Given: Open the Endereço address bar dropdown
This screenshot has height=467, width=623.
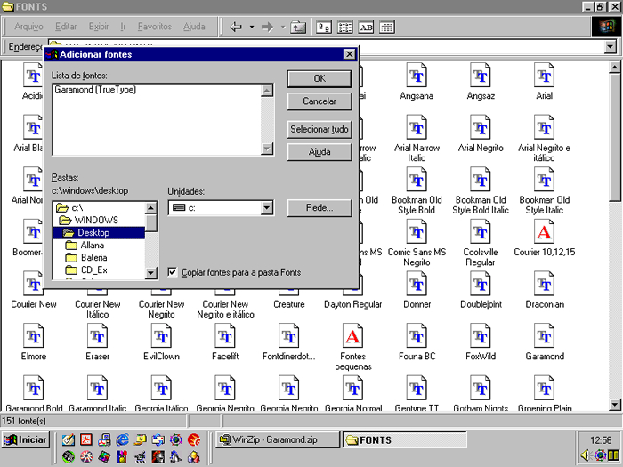Looking at the screenshot, I should 611,47.
